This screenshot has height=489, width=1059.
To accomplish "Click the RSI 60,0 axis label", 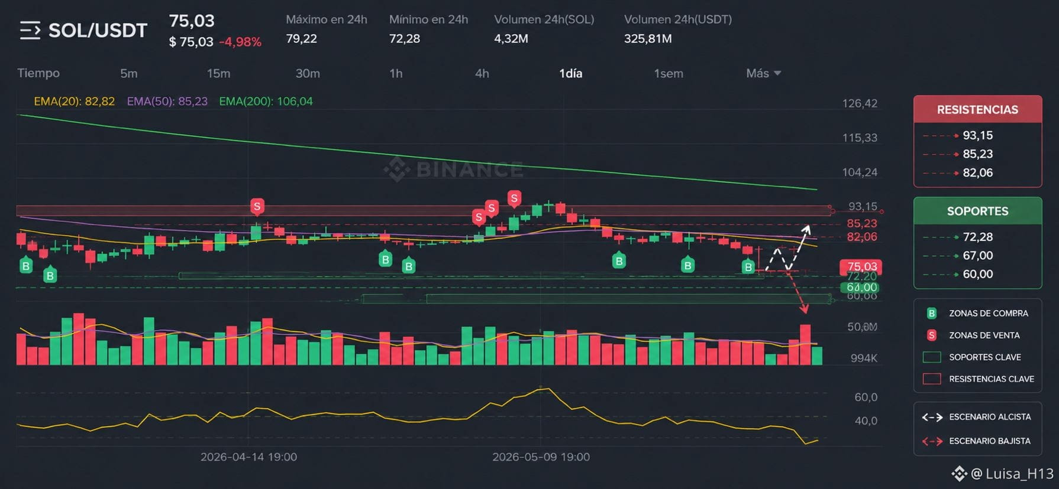I will 866,397.
